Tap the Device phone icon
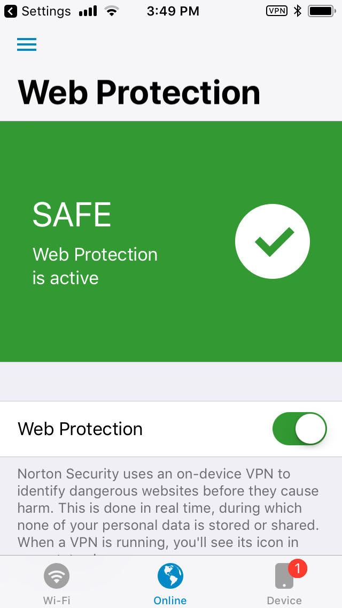Image resolution: width=342 pixels, height=608 pixels. 284,577
